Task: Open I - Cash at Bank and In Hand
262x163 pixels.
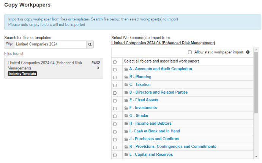Action: [x=154, y=131]
